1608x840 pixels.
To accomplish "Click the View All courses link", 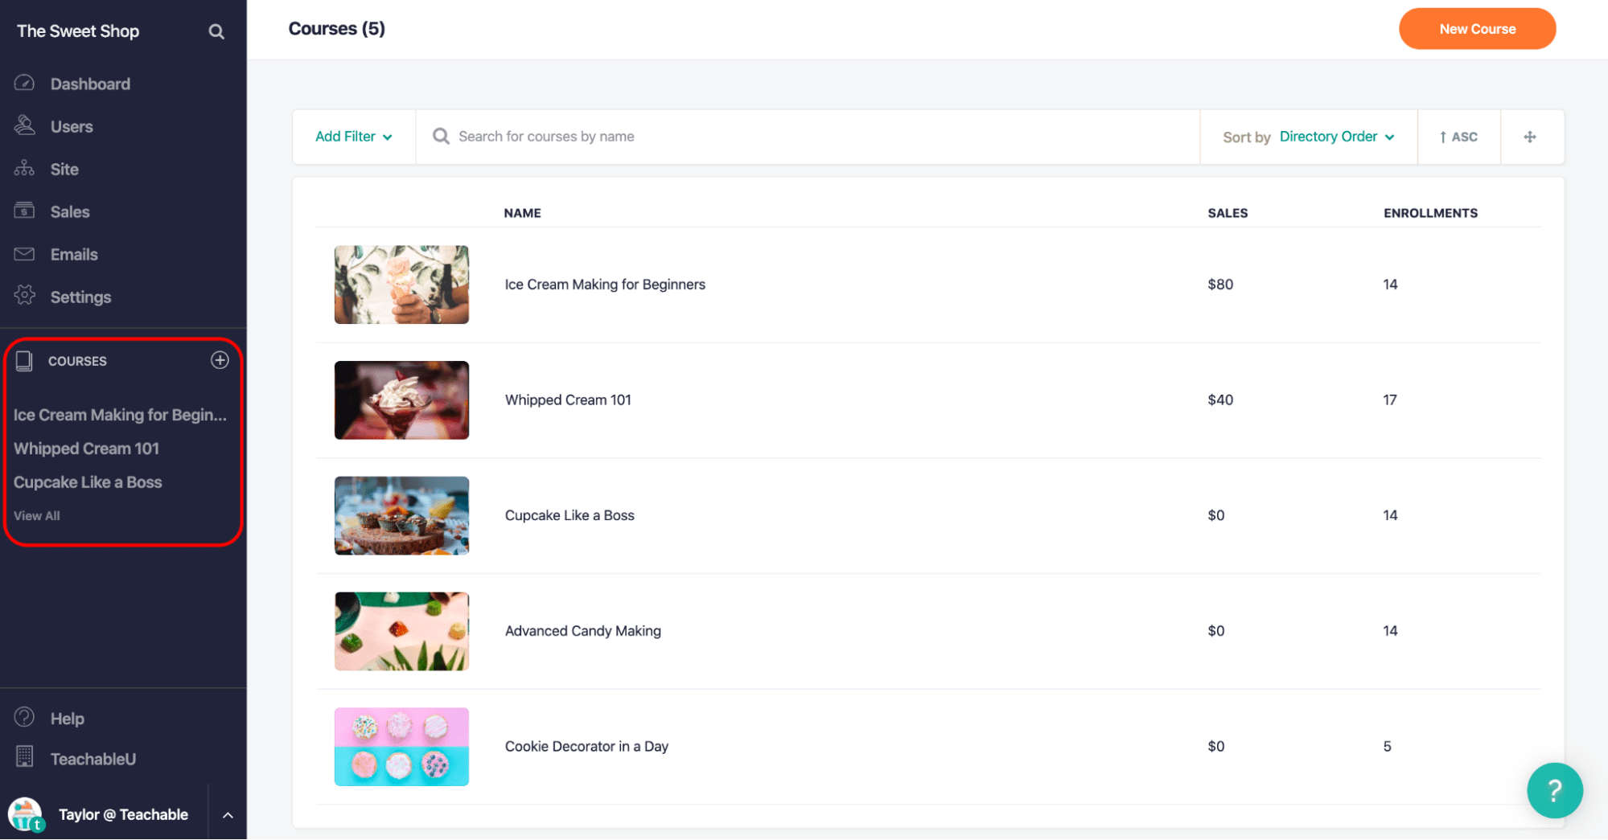I will [x=36, y=515].
